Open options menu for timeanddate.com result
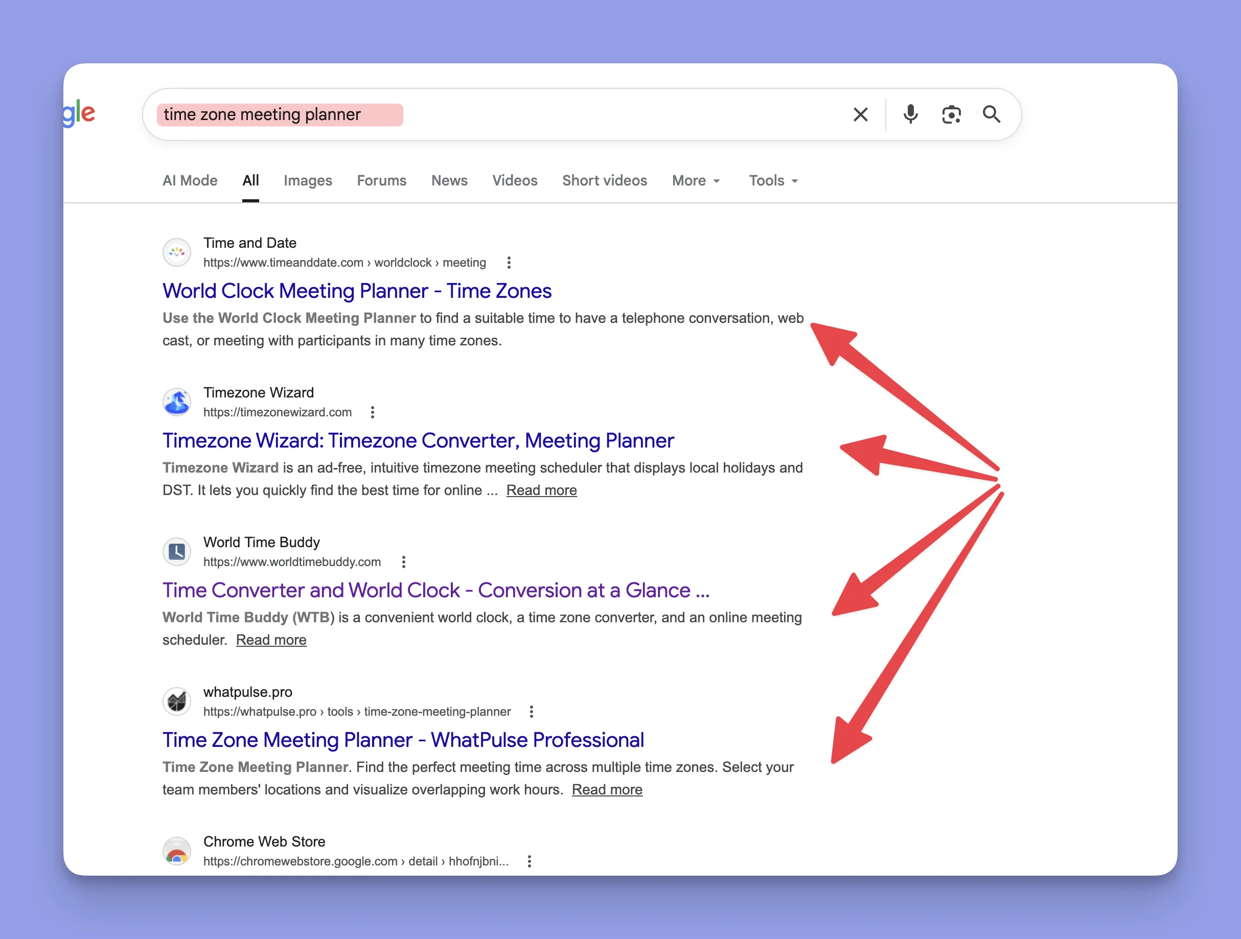The height and width of the screenshot is (939, 1241). (x=508, y=263)
